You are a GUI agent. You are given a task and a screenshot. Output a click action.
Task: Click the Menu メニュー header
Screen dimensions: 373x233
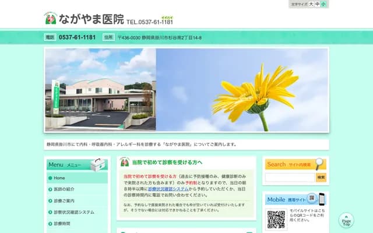(x=77, y=164)
